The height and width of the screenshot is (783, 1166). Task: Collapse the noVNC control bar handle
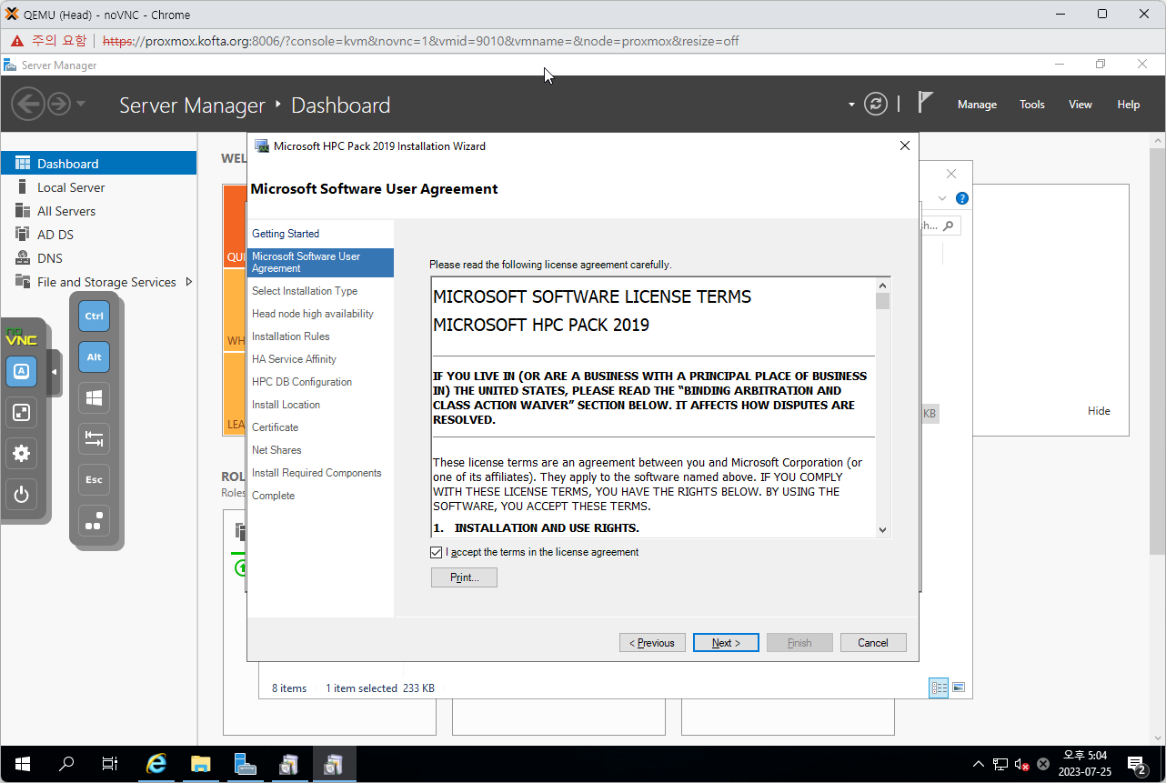(54, 372)
